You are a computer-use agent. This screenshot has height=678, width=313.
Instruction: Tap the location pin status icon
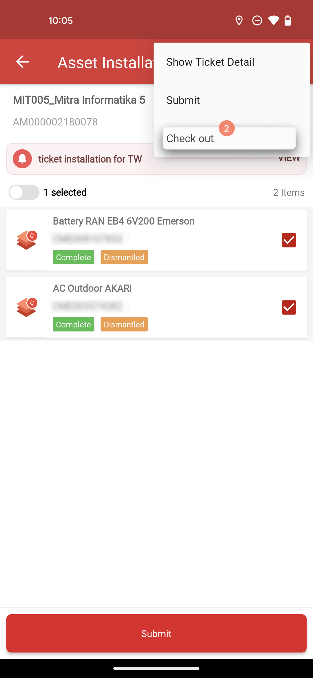click(239, 21)
